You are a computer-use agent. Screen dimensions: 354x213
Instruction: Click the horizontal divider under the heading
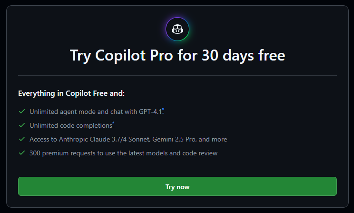(177, 75)
